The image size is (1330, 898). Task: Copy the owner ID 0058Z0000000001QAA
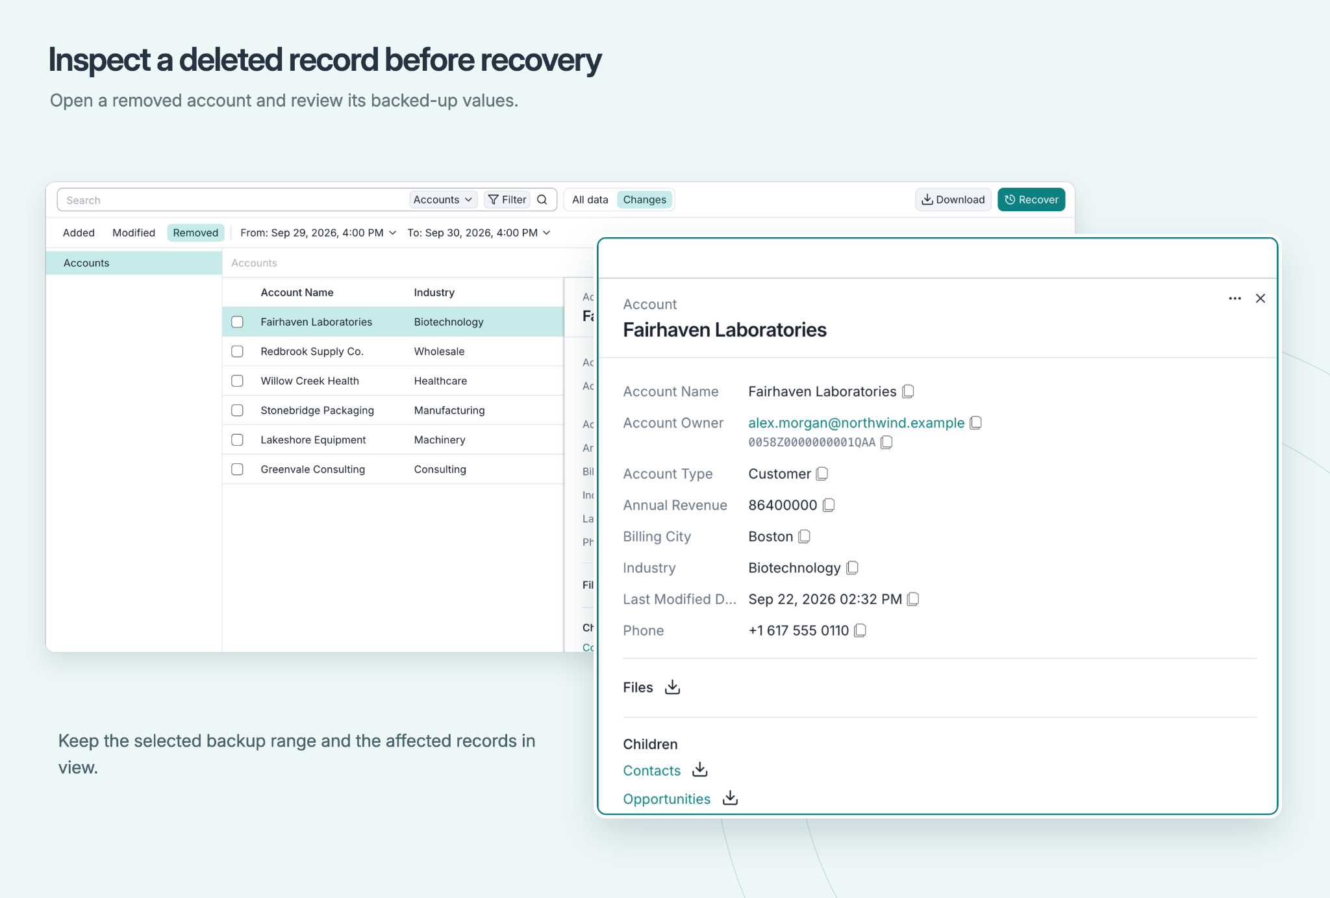click(x=886, y=443)
